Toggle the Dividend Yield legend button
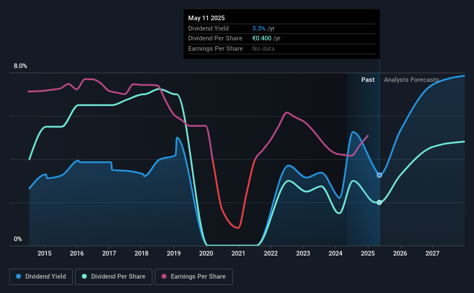Viewport: 474px width, 293px height. (41, 277)
